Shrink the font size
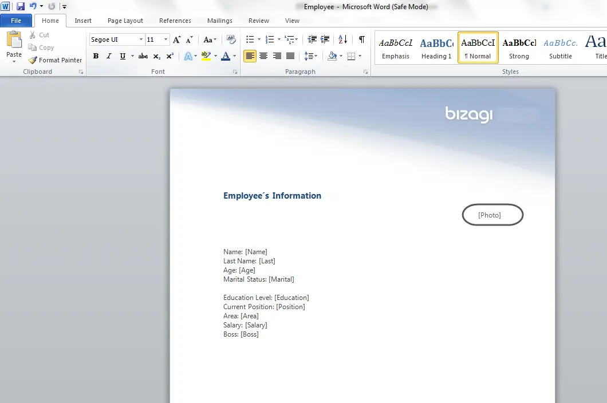The width and height of the screenshot is (607, 403). (x=190, y=39)
